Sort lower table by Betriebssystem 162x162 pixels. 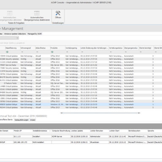(x=138, y=131)
